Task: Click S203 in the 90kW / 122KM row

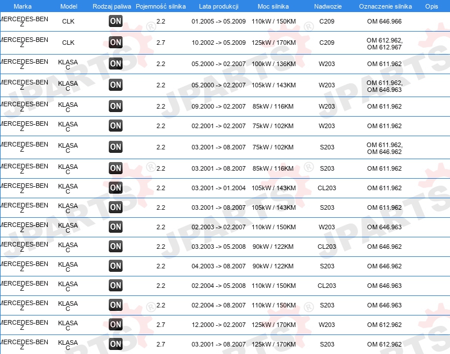Action: click(327, 266)
